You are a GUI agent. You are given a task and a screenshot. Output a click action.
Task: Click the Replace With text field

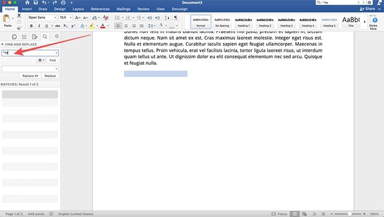pos(28,69)
